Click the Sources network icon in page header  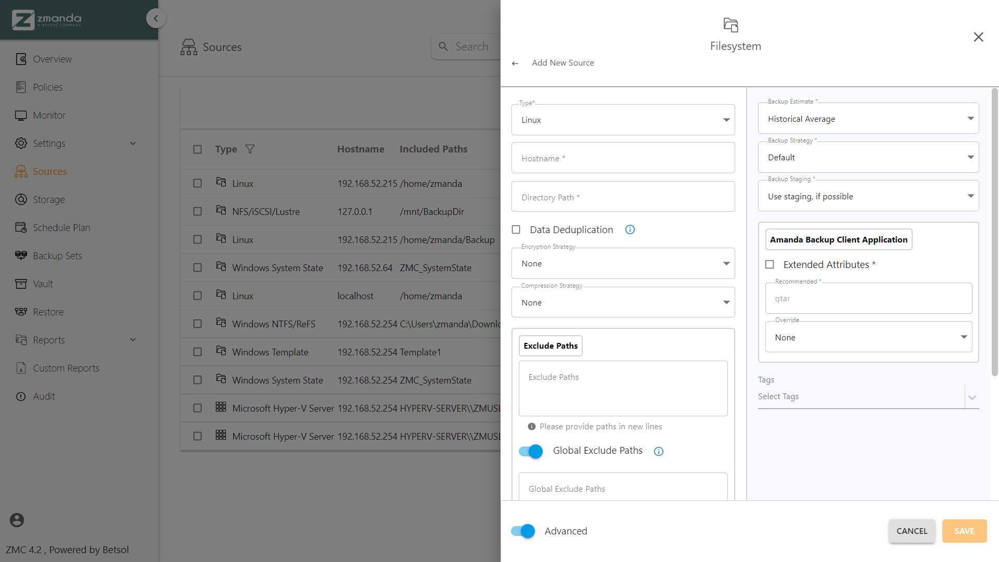tap(189, 47)
